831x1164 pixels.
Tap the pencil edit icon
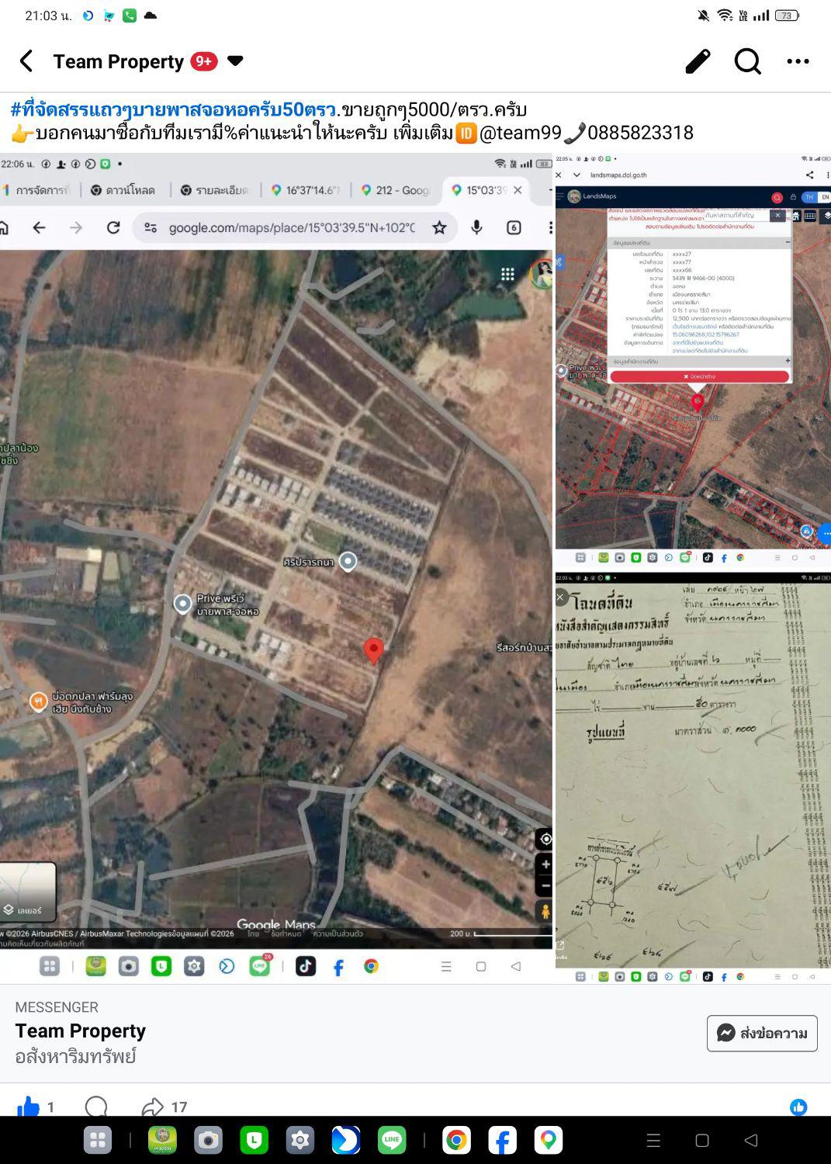pyautogui.click(x=698, y=61)
